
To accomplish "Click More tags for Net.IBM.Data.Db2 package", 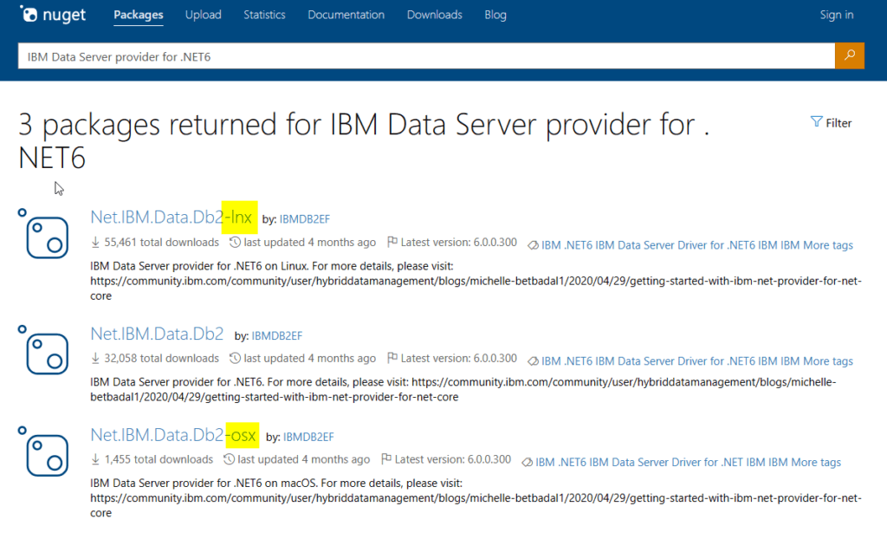I will click(x=828, y=361).
